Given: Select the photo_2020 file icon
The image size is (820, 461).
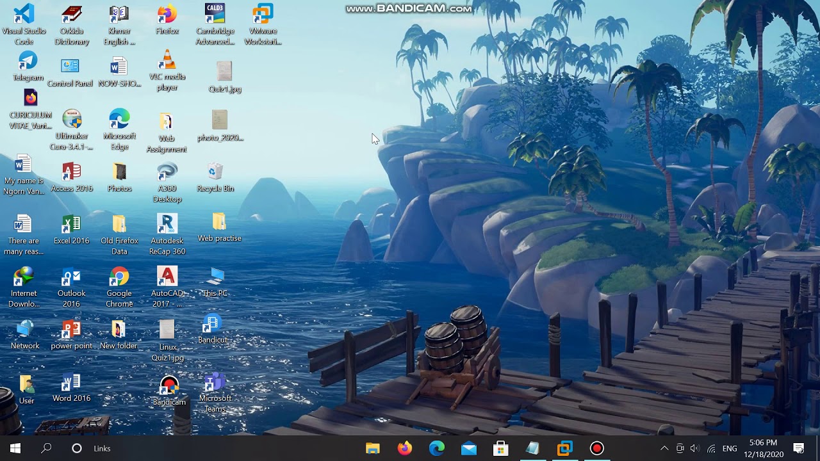Looking at the screenshot, I should pyautogui.click(x=220, y=125).
